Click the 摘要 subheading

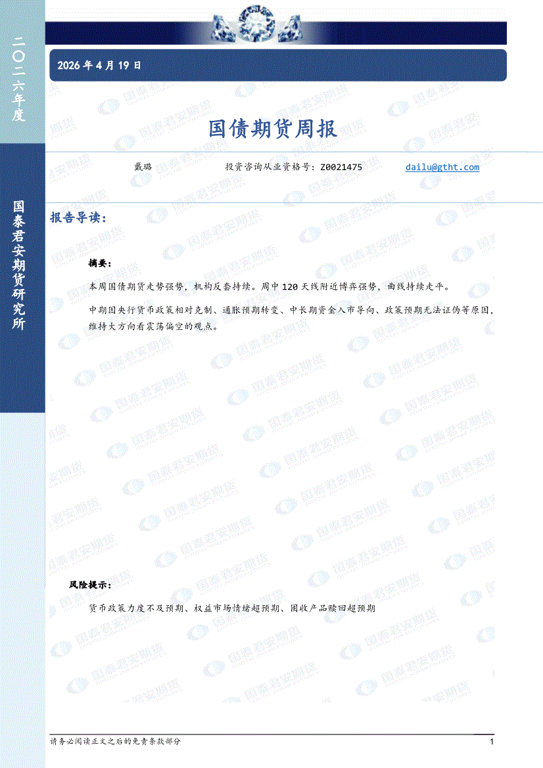pyautogui.click(x=100, y=263)
